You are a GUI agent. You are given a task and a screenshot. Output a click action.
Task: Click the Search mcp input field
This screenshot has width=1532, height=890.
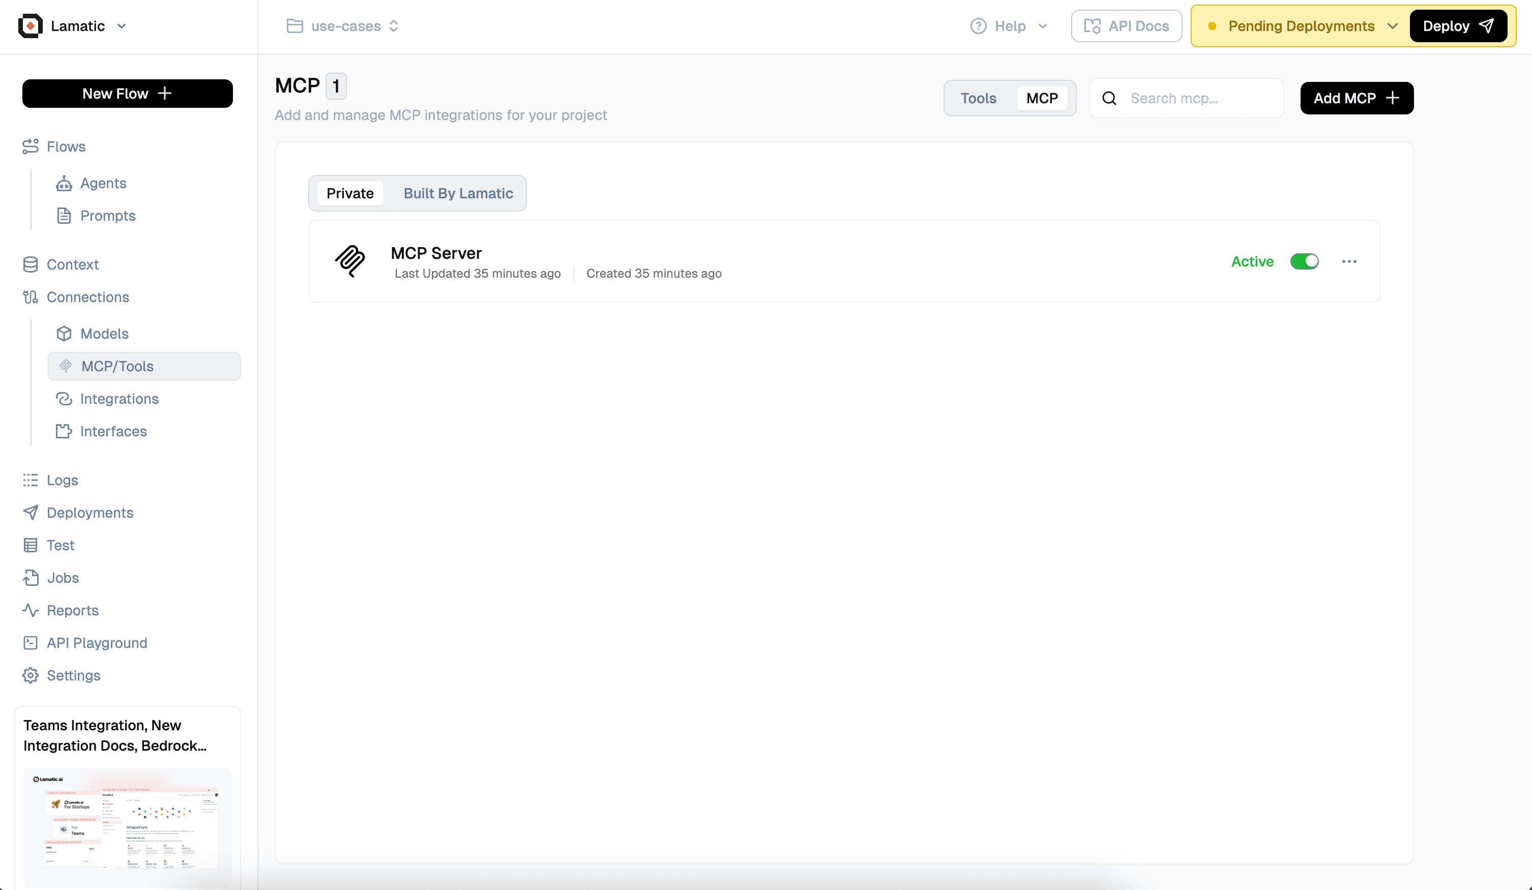tap(1198, 99)
